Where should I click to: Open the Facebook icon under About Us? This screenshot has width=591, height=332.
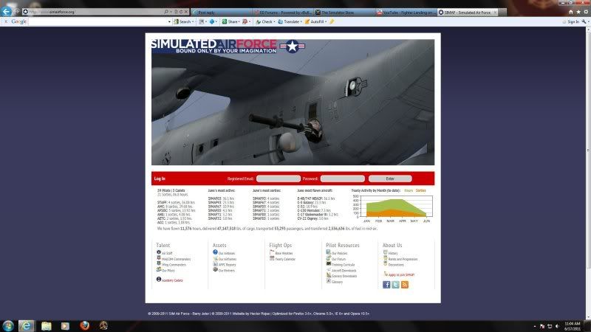[x=386, y=285]
